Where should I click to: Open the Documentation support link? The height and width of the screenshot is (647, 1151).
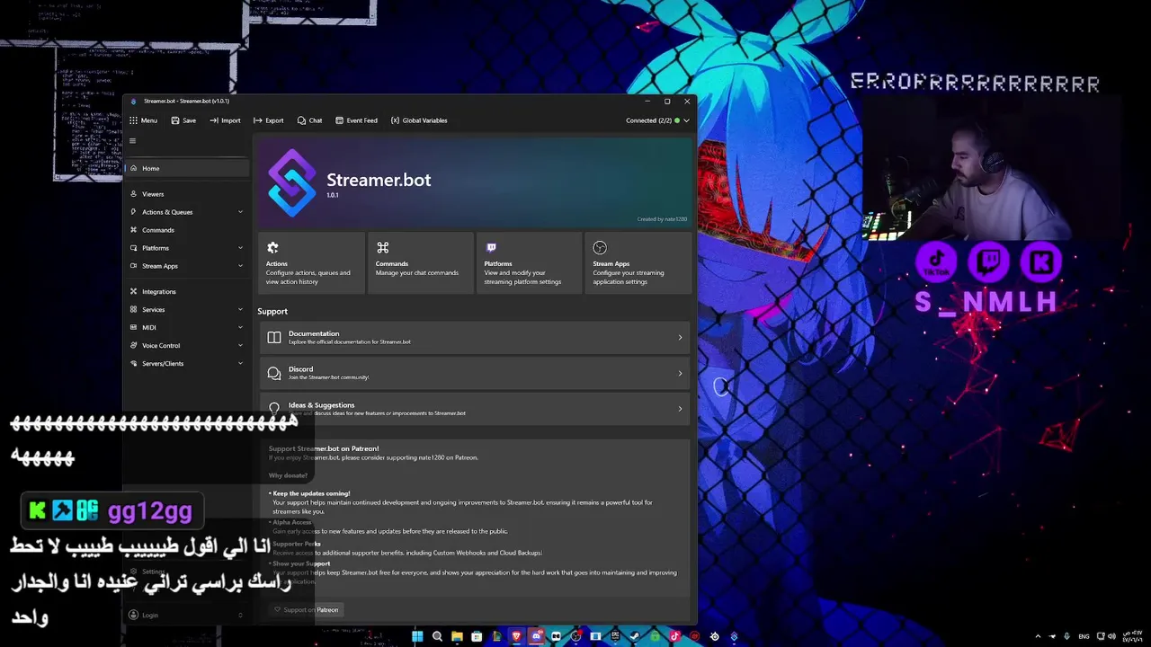point(475,337)
